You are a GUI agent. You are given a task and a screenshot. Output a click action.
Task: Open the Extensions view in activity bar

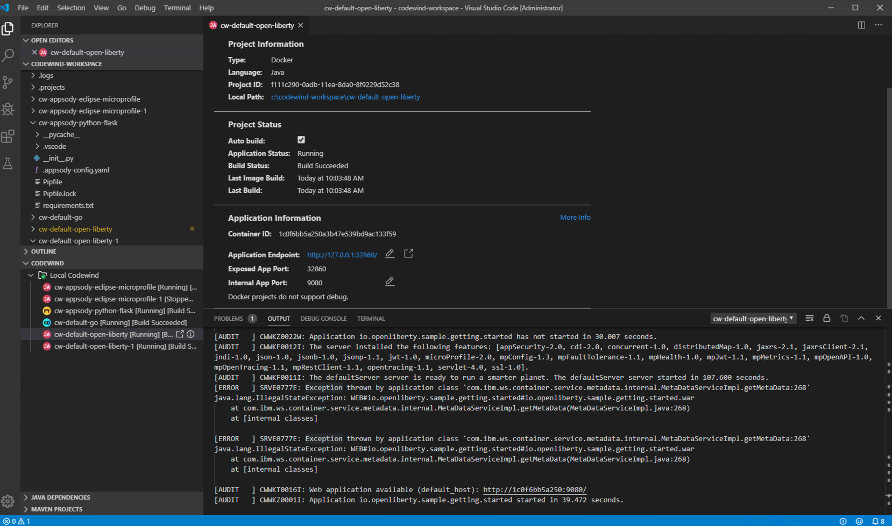8,136
